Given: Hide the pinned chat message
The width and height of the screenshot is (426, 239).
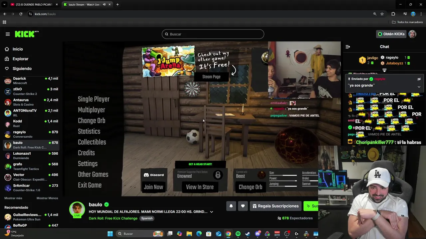Looking at the screenshot, I should [419, 79].
